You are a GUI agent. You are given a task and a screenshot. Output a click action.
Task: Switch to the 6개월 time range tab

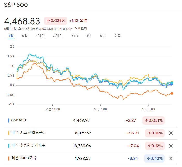pos(58,36)
